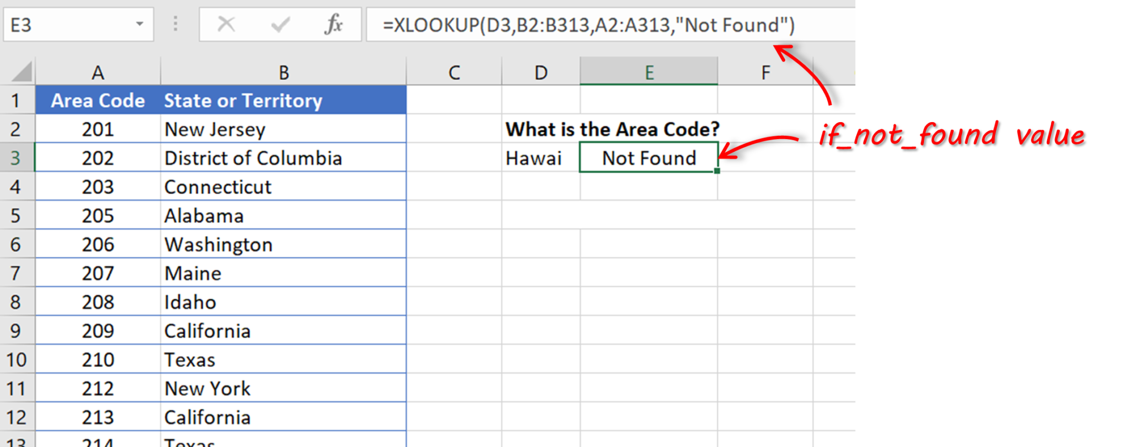
Task: Select the Area Code header cell
Action: pyautogui.click(x=97, y=100)
